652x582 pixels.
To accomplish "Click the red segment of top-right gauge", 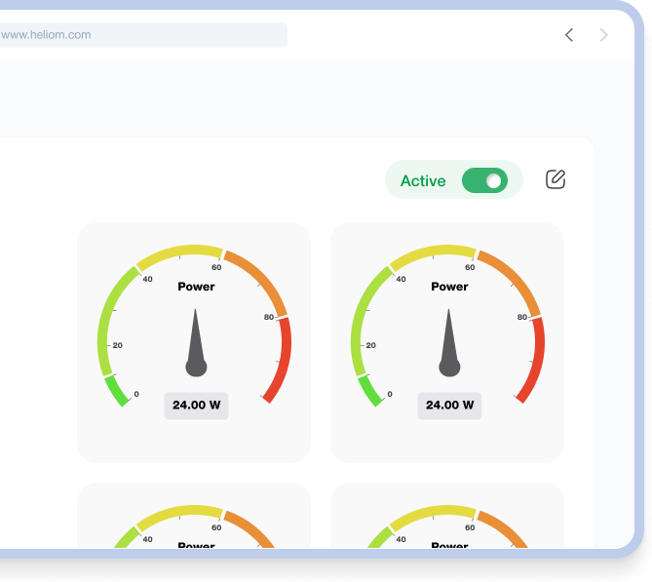I will [x=534, y=361].
